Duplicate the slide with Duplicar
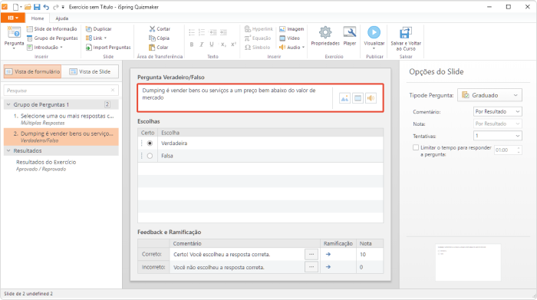This screenshot has width=537, height=300. click(99, 29)
